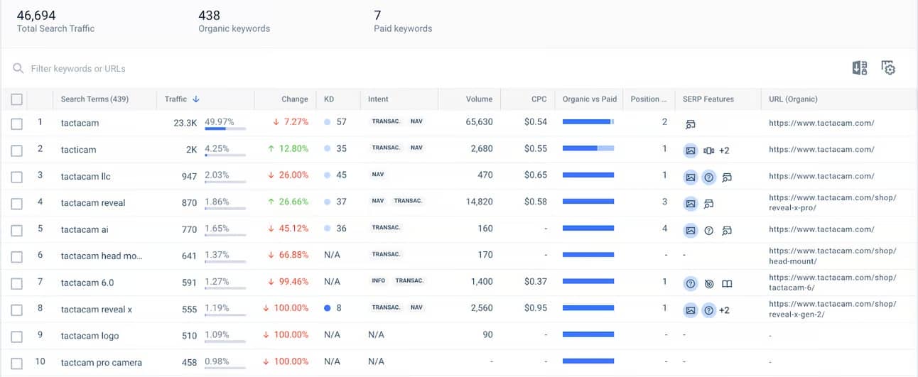Click the Organic vs Paid bar for tacticam
This screenshot has width=918, height=377.
588,148
